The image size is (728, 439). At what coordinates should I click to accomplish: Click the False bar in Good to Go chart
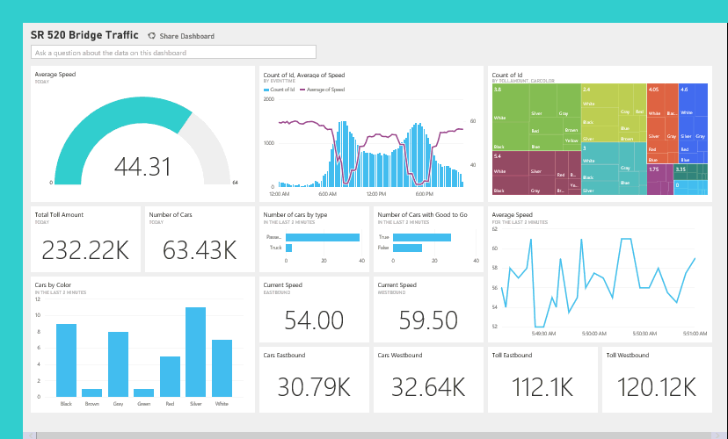(407, 248)
